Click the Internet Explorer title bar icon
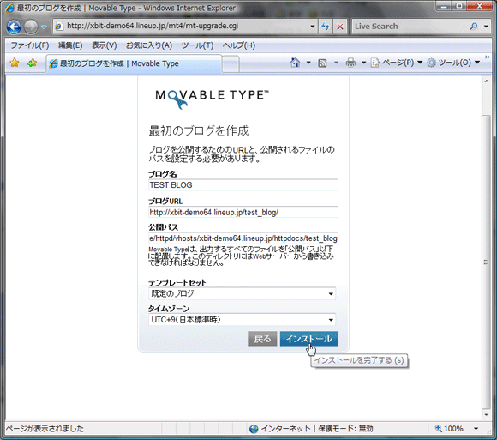The image size is (497, 440). [x=9, y=8]
